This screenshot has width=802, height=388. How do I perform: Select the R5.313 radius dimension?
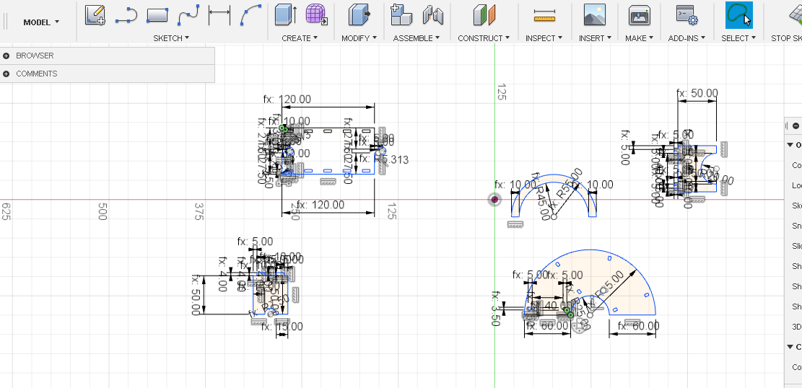383,159
